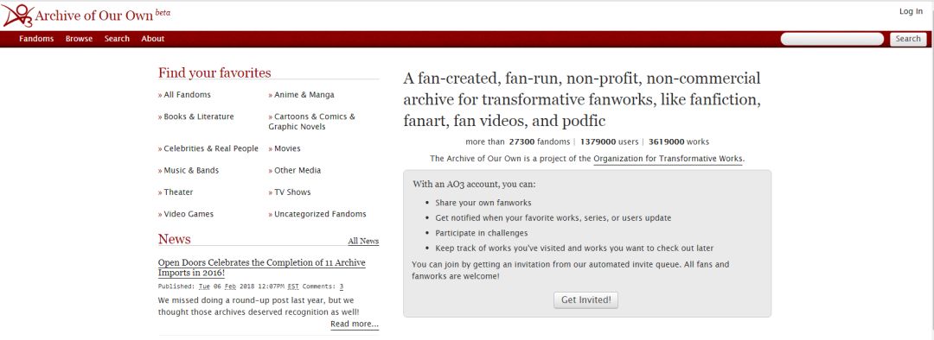
Task: Click 'With an AO3 account, you can:' text
Action: [x=474, y=185]
